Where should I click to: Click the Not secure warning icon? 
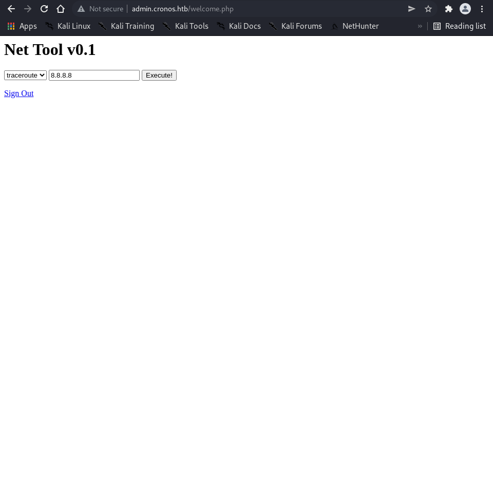click(x=81, y=9)
